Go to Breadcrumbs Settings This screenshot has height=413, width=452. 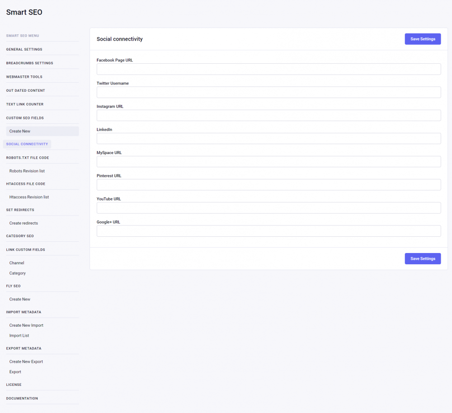[29, 63]
